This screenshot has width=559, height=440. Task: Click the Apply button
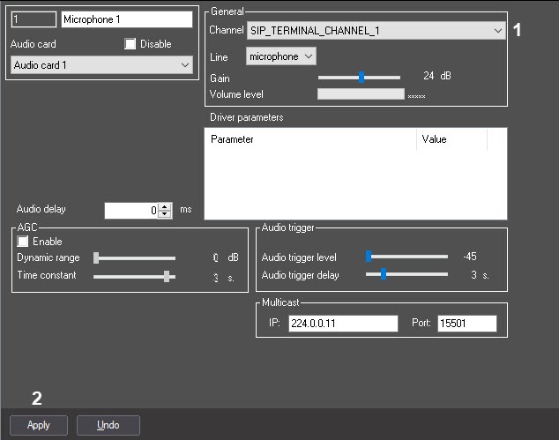coord(38,425)
